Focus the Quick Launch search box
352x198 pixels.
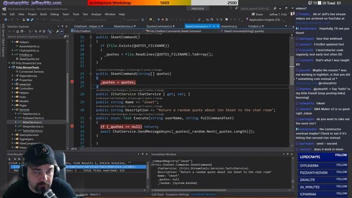(x=254, y=9)
